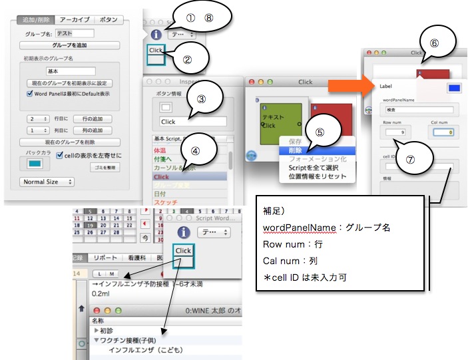Image resolution: width=474 pixels, height=360 pixels.
Task: Collapse the ワクチン接種(子供) tree item
Action: tap(97, 340)
